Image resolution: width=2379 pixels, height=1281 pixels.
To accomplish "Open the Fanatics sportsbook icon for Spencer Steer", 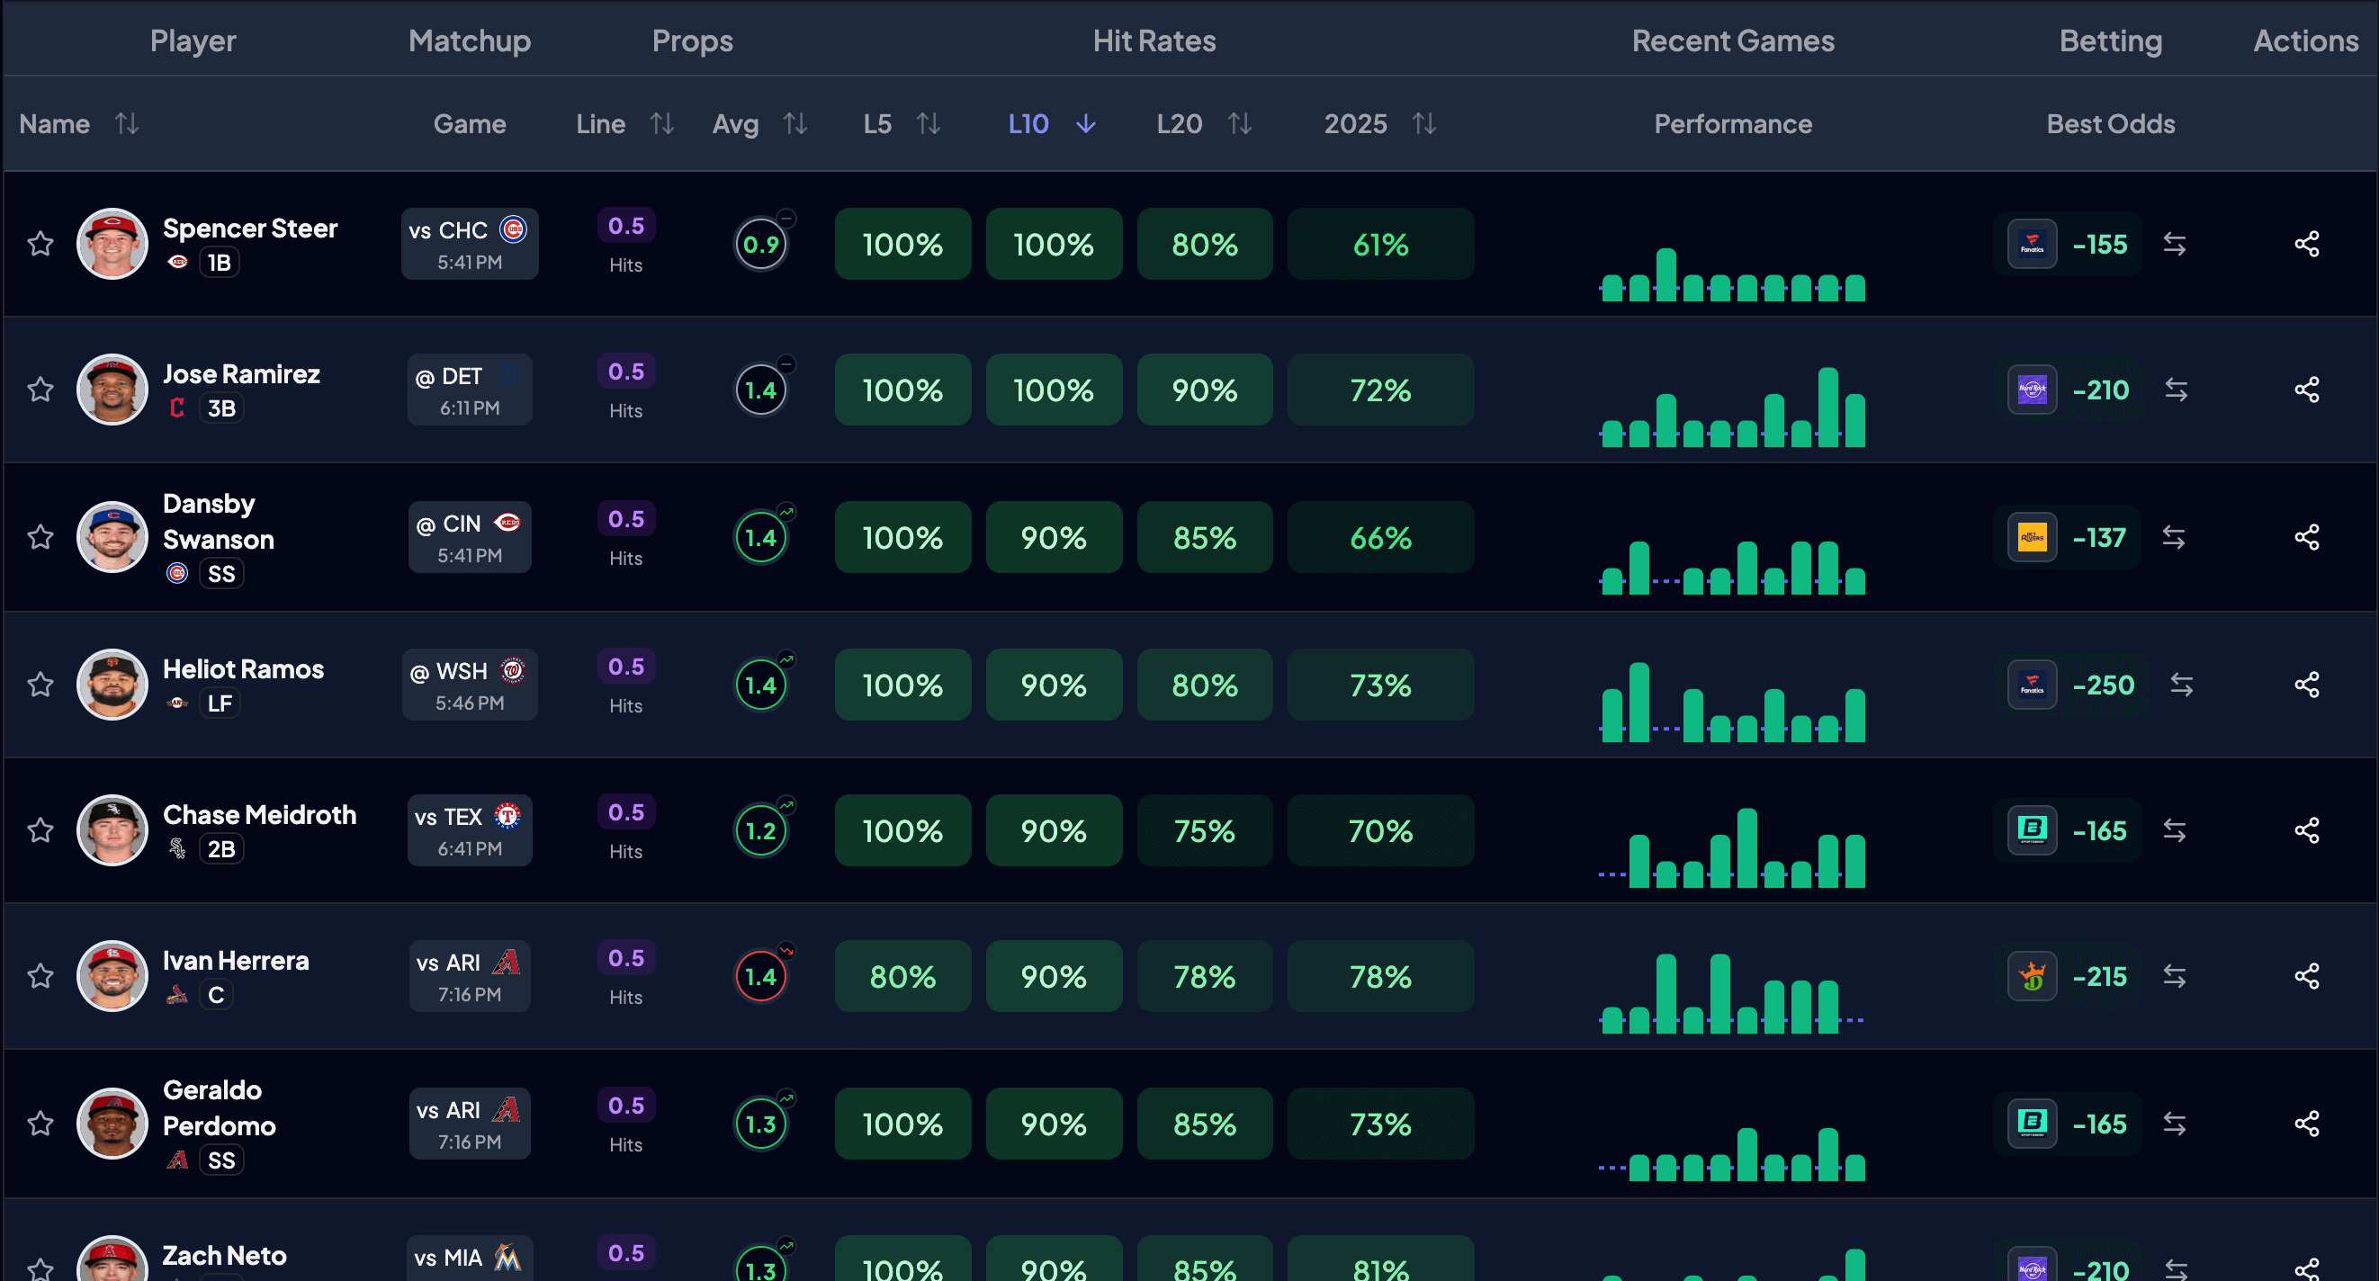I will 2032,244.
